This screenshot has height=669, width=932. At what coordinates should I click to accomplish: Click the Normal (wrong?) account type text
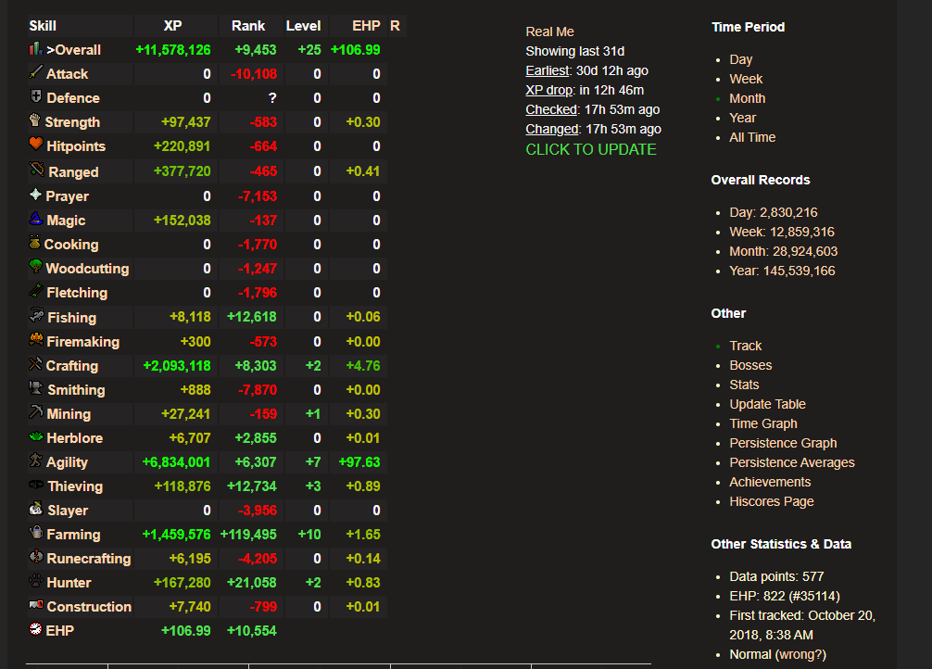[777, 655]
